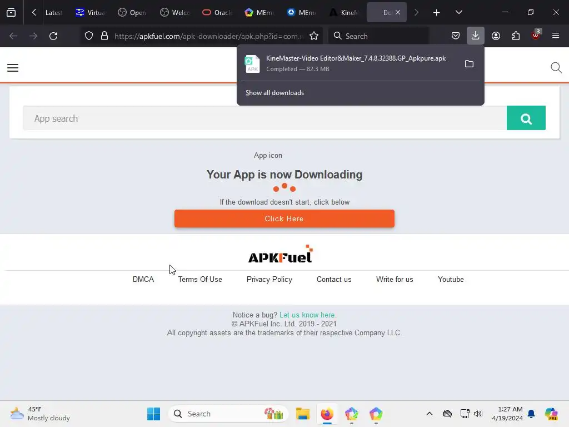Open the weather widget on taskbar
The width and height of the screenshot is (569, 427).
point(40,414)
